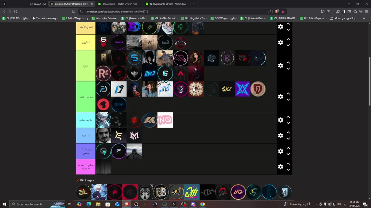Viewport: 371px width, 208px height.
Task: Move the مبدع tier row up
Action: tap(288, 63)
